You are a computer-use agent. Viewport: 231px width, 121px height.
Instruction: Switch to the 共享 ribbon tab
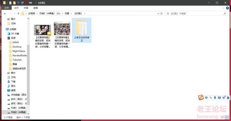pyautogui.click(x=26, y=8)
